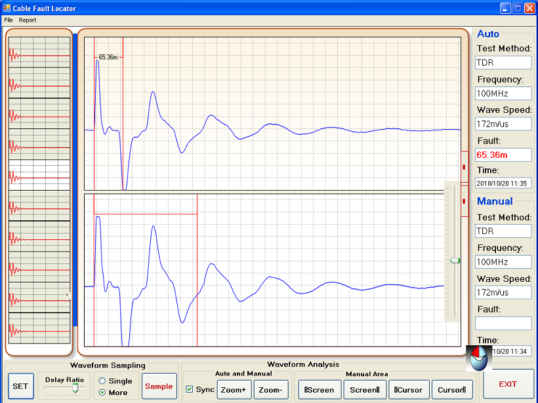The height and width of the screenshot is (403, 538).
Task: Select the third waveform thumbnail in the list
Action: point(39,113)
